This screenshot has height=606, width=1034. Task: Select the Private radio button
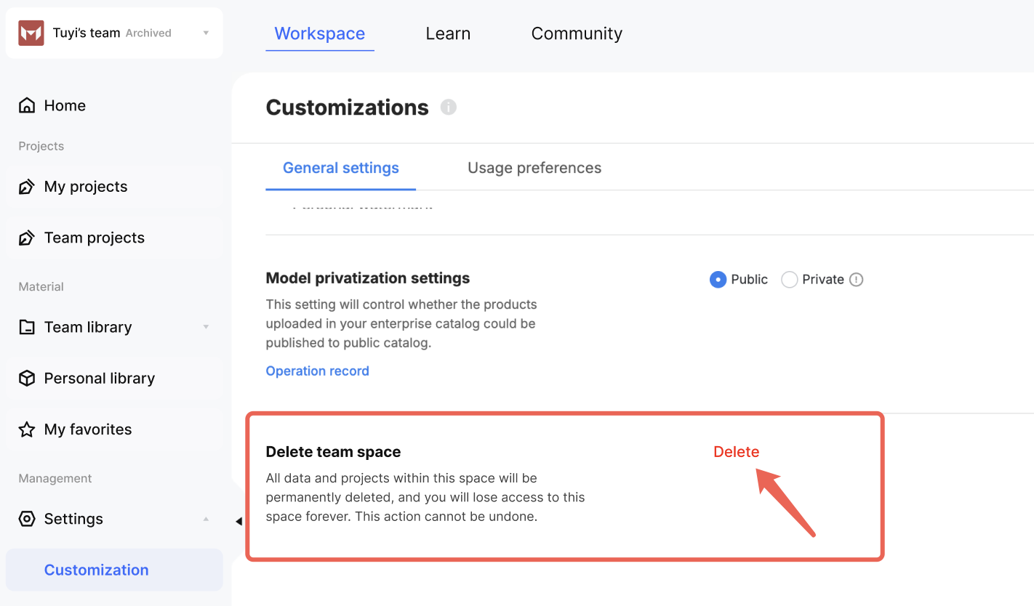click(x=789, y=280)
